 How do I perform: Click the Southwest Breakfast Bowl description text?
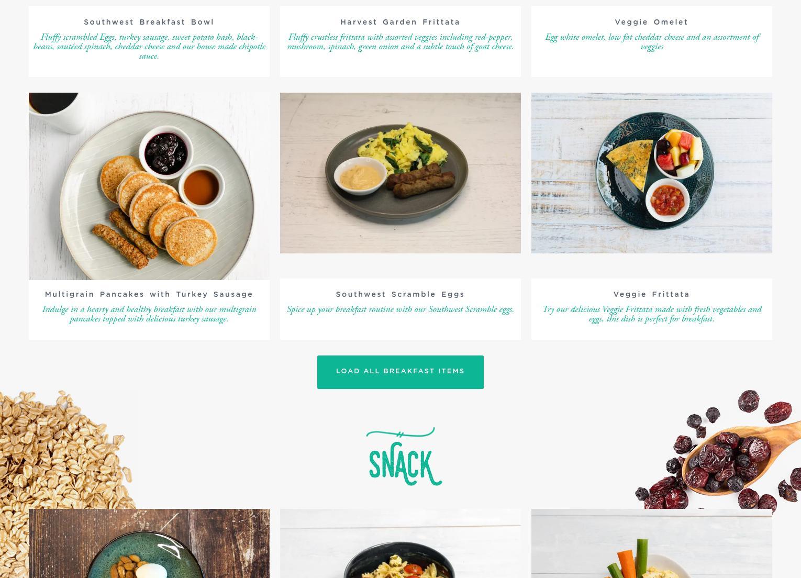tap(149, 47)
